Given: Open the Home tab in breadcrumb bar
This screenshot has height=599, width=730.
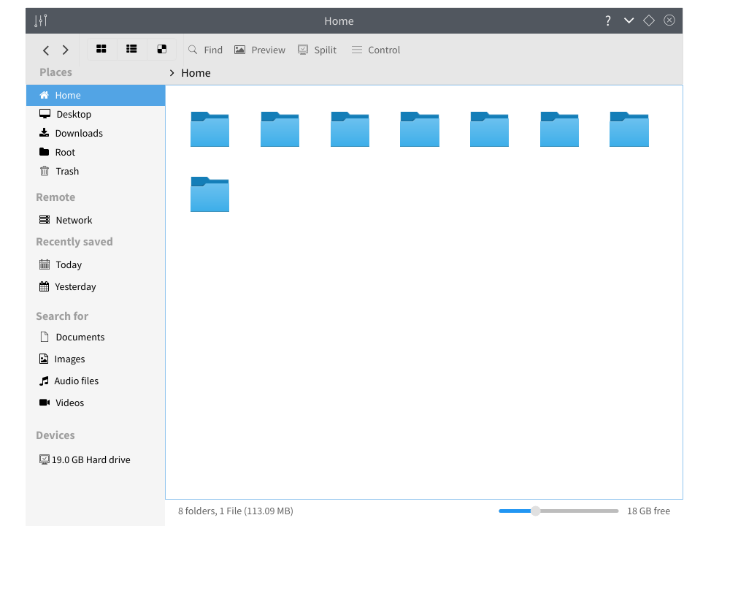Looking at the screenshot, I should click(196, 73).
